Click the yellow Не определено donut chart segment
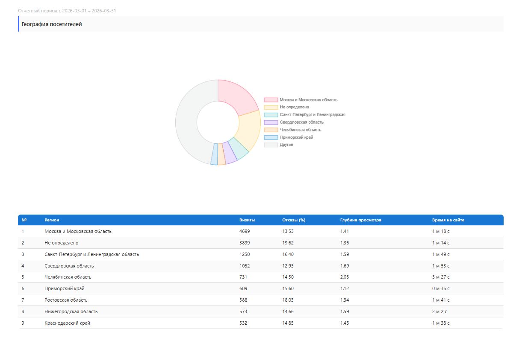This screenshot has width=525, height=343. 249,128
